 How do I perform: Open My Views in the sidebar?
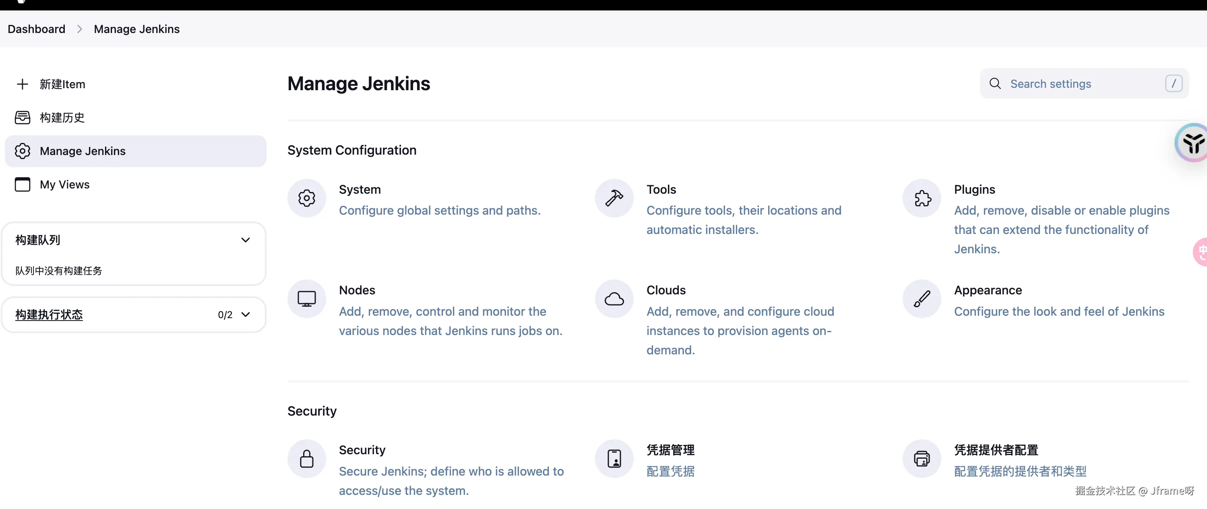tap(65, 185)
